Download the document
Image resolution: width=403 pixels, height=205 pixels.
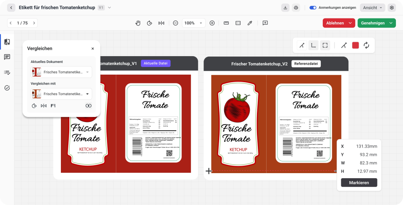[x=286, y=8]
